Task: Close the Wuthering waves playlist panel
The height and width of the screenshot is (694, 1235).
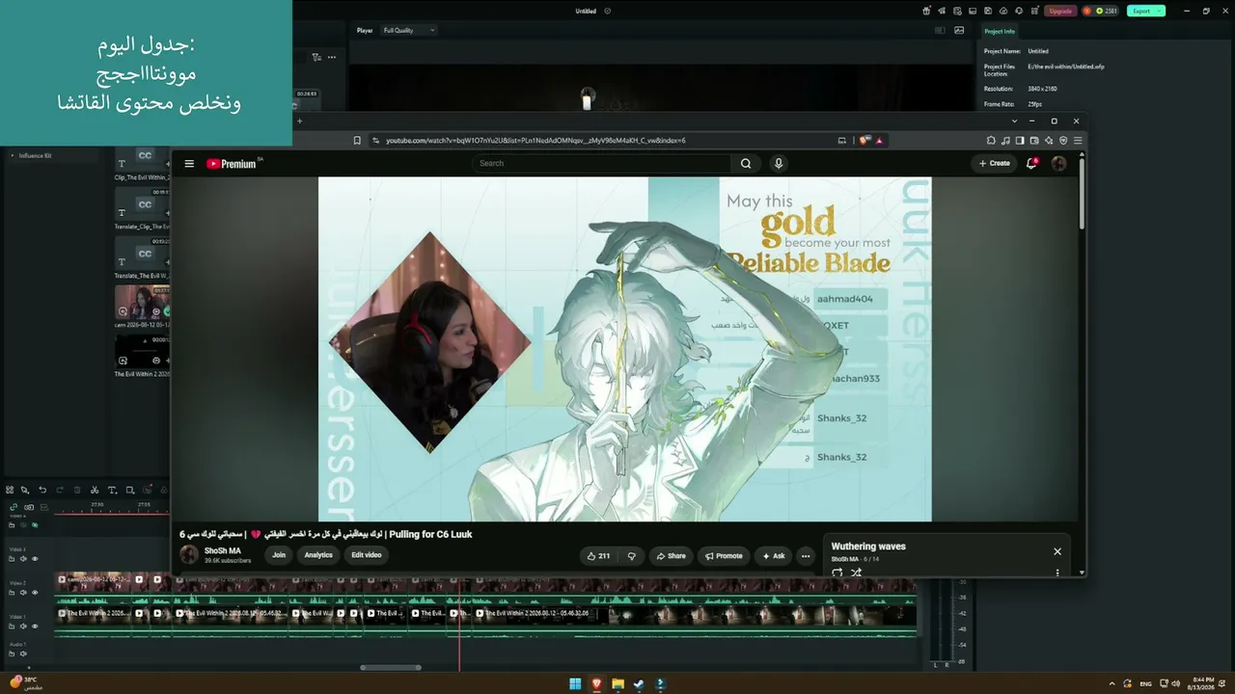Action: 1057,552
